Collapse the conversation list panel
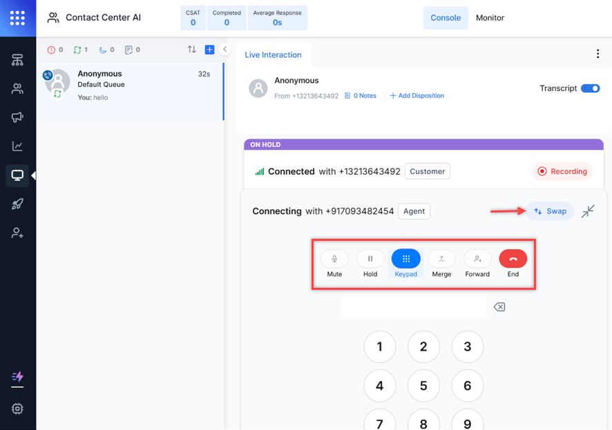612x430 pixels. pyautogui.click(x=224, y=50)
